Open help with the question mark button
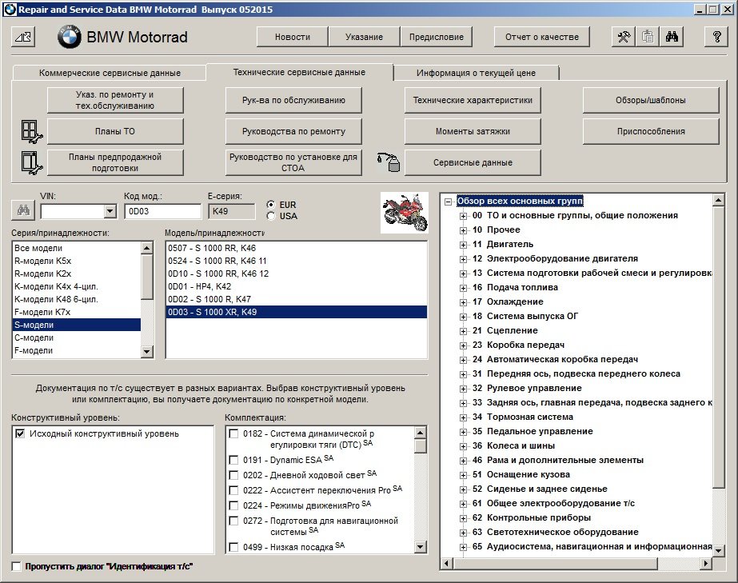Screen dimensions: 738x583 click(x=716, y=37)
